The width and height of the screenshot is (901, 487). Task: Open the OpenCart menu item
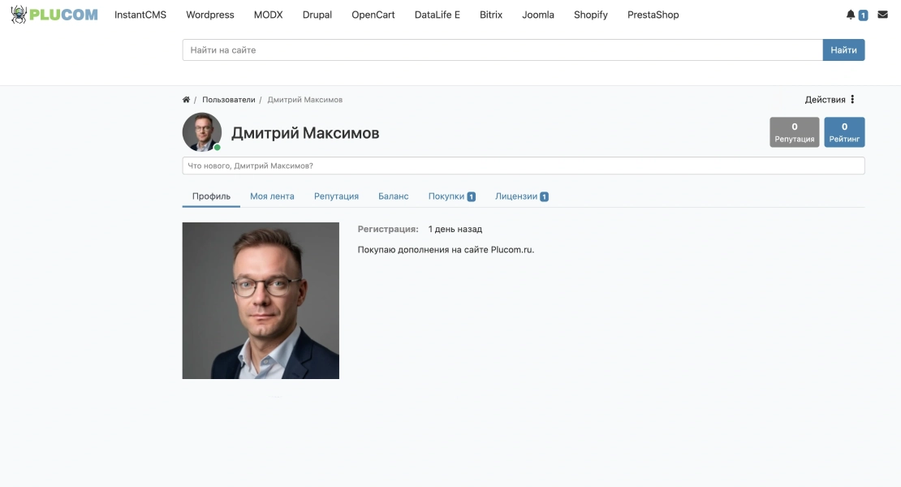373,15
